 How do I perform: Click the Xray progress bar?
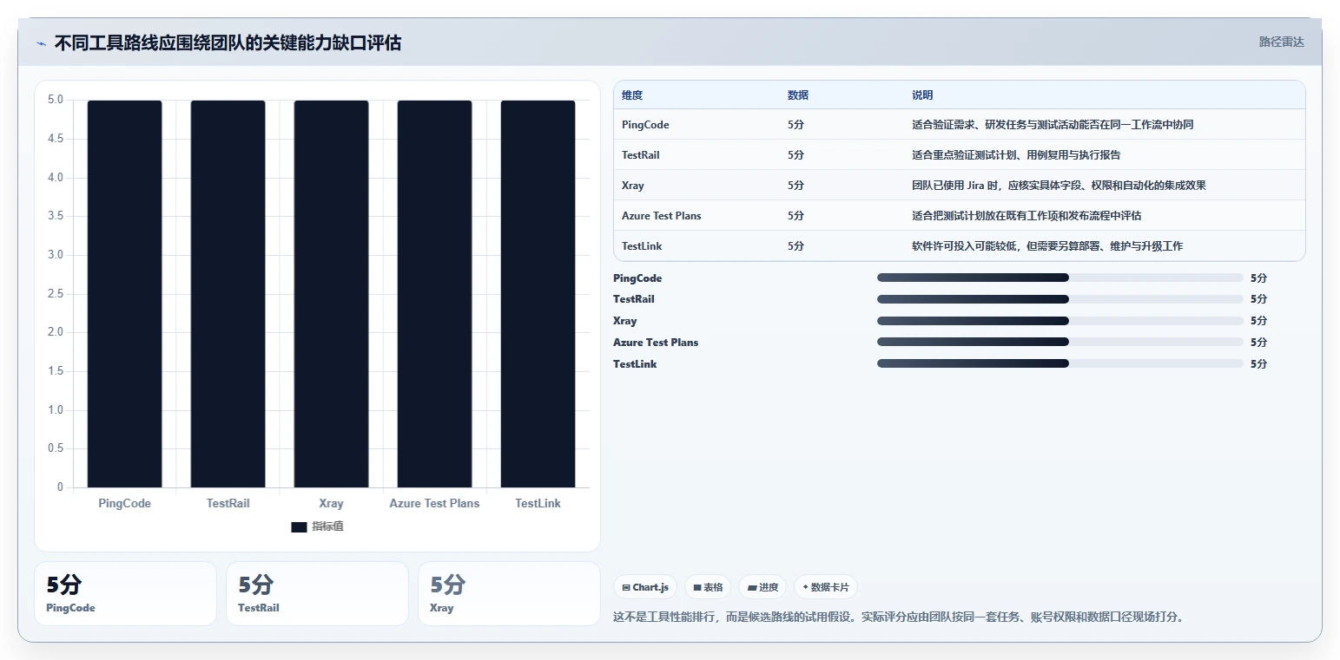(x=1060, y=321)
